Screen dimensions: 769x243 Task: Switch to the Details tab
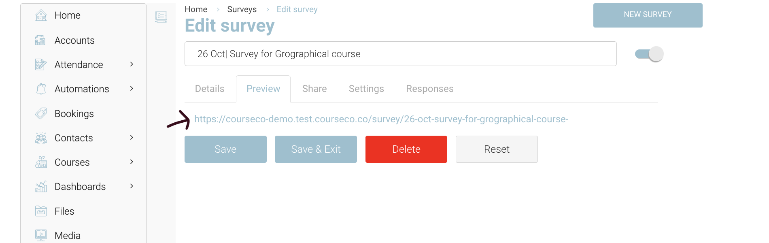[210, 89]
